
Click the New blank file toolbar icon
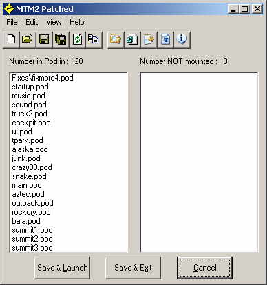point(11,40)
